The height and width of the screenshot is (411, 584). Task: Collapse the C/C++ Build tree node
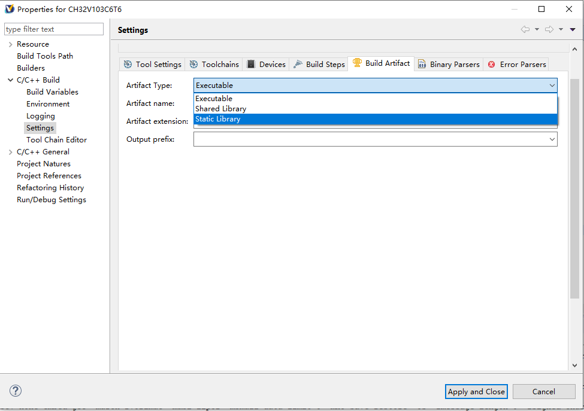click(10, 80)
